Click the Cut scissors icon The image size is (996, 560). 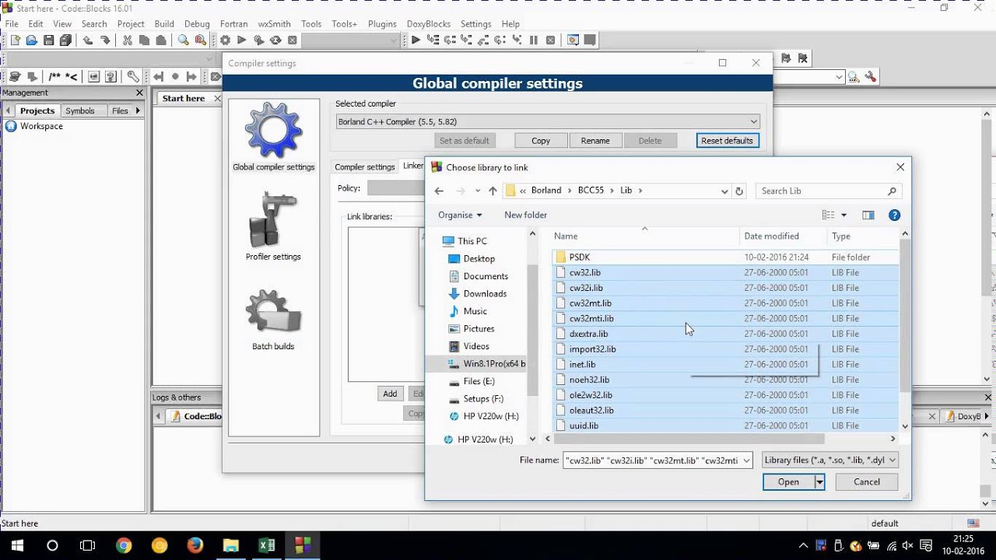[x=128, y=40]
